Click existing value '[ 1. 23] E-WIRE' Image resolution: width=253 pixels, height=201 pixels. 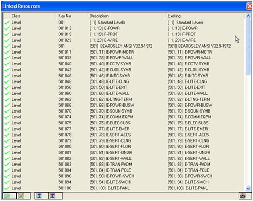[x=182, y=40]
